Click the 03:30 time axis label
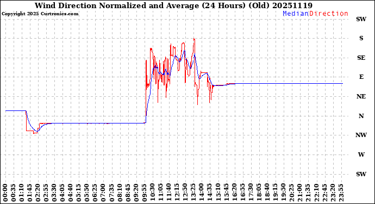 tap(54, 193)
